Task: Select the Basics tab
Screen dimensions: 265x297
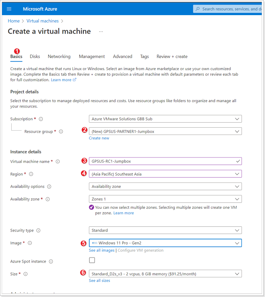Action: tap(16, 56)
